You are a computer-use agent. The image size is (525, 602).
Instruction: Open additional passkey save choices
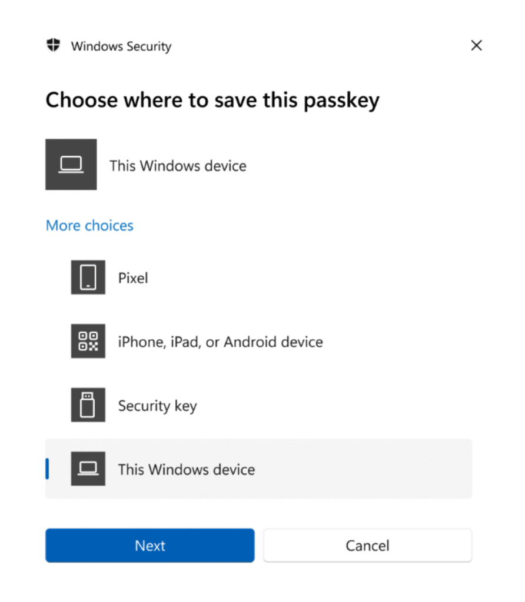tap(89, 225)
